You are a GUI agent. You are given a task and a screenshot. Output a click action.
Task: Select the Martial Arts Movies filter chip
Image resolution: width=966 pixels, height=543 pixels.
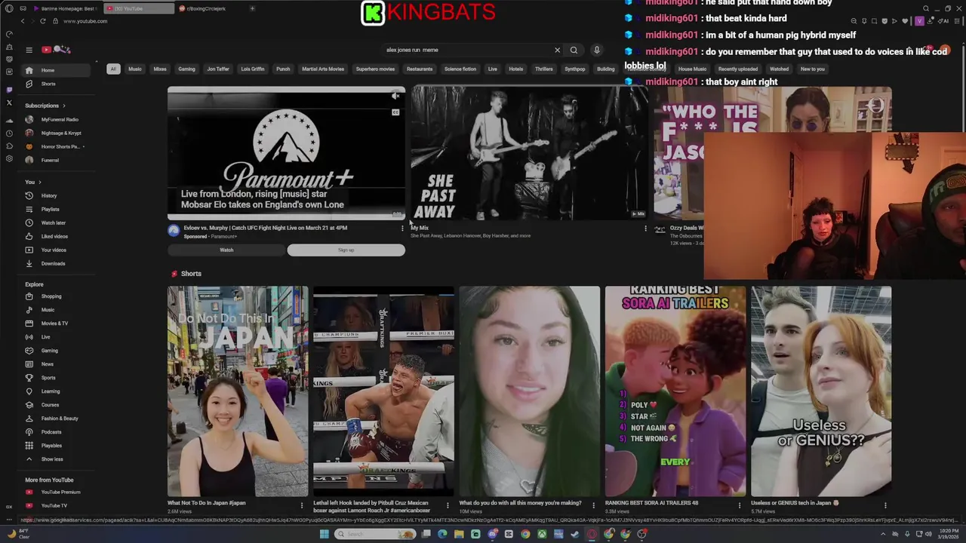pyautogui.click(x=323, y=69)
